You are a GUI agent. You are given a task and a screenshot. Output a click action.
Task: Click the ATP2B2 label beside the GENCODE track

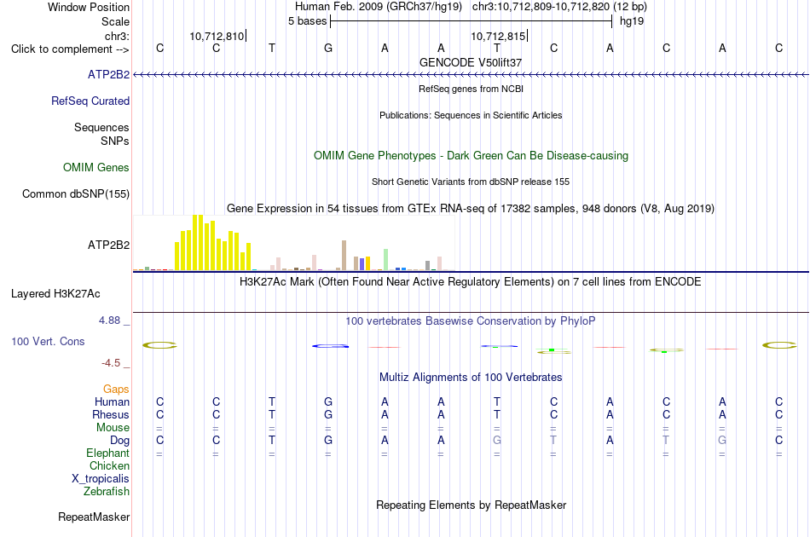(108, 74)
